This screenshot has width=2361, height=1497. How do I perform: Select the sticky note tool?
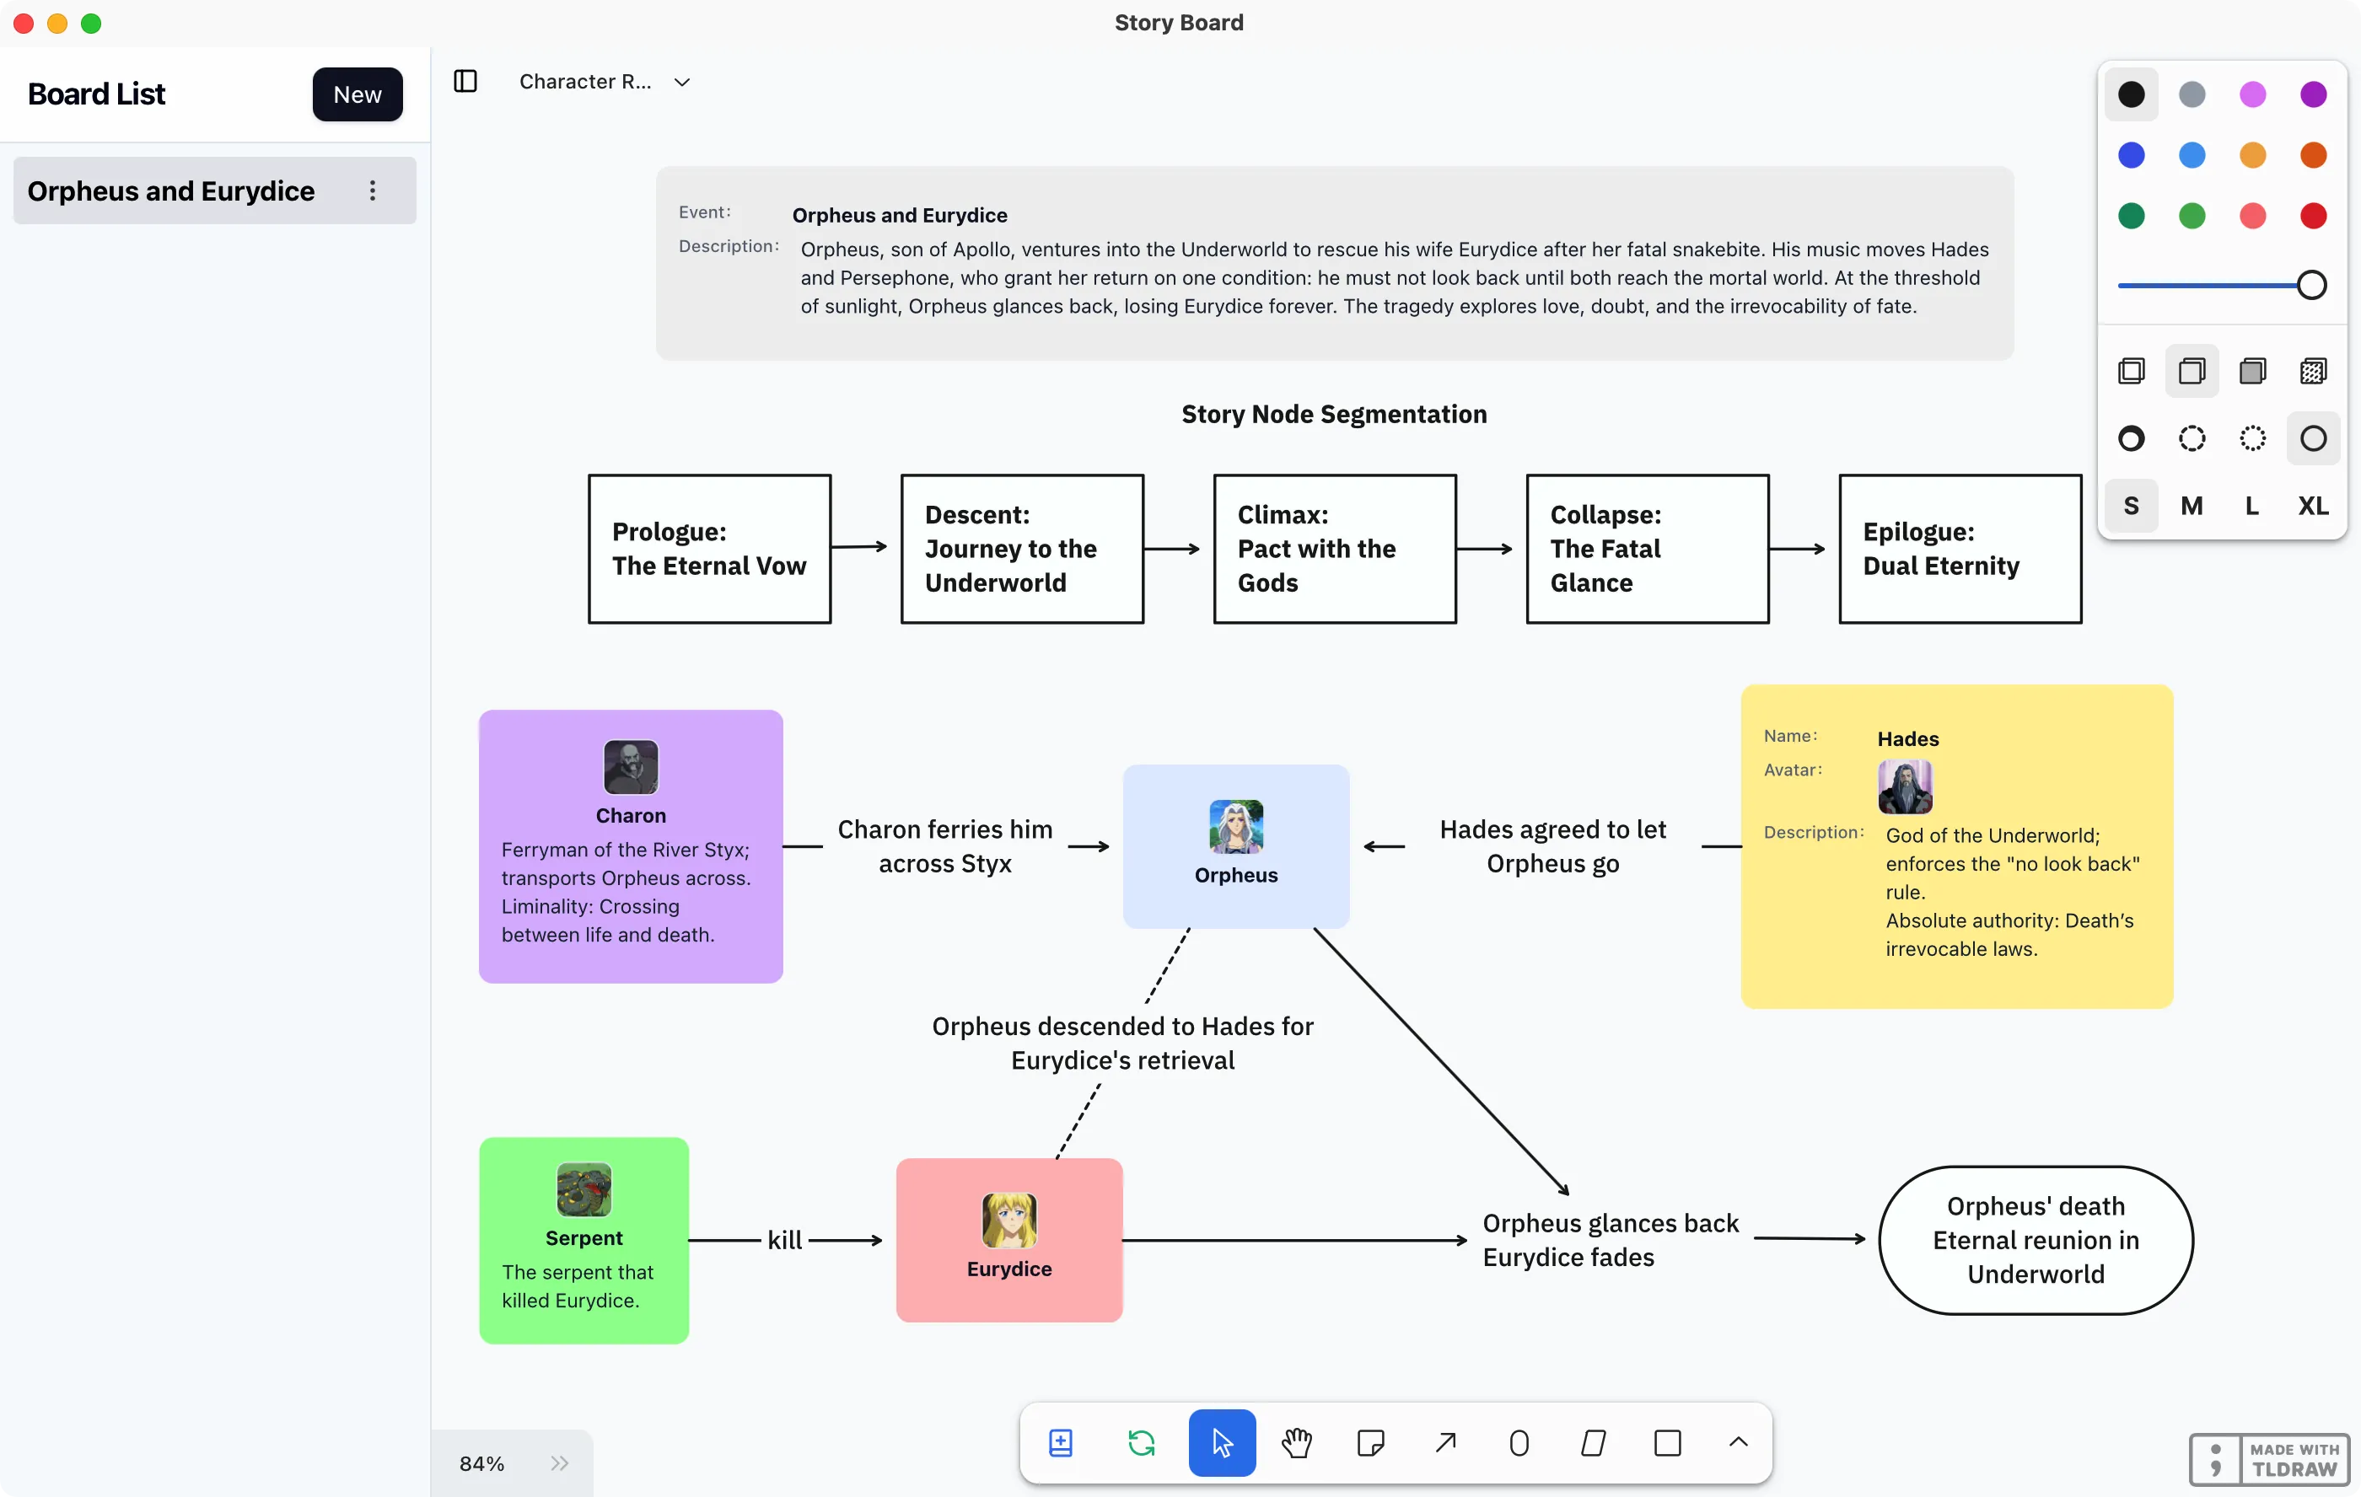pyautogui.click(x=1369, y=1442)
